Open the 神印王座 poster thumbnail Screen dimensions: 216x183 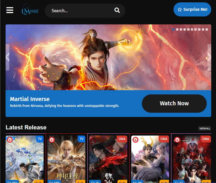tap(66, 159)
